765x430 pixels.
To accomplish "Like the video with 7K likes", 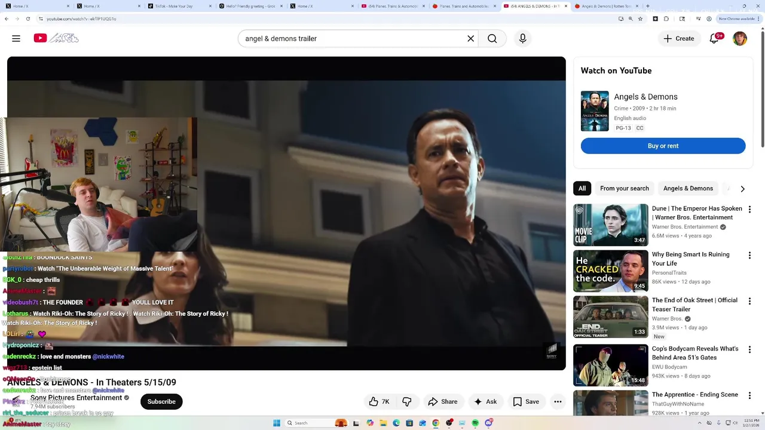I will tap(379, 401).
